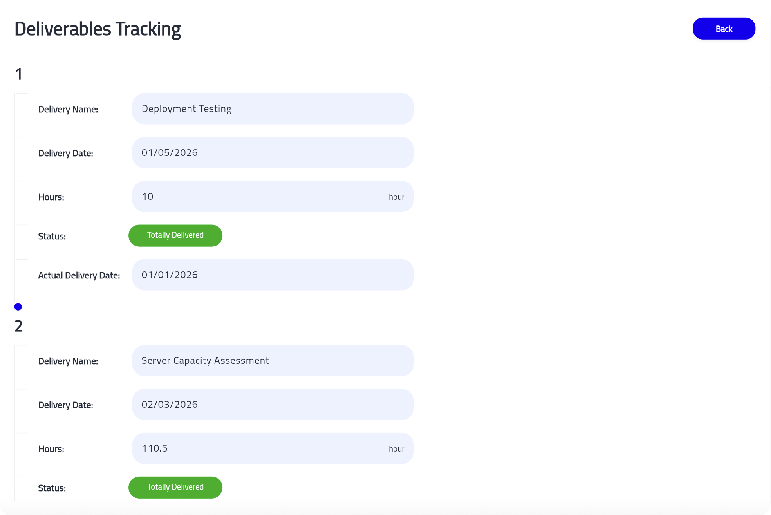Click the Delivery Date label above 02/03/2026's row
771x515 pixels.
pyautogui.click(x=65, y=405)
